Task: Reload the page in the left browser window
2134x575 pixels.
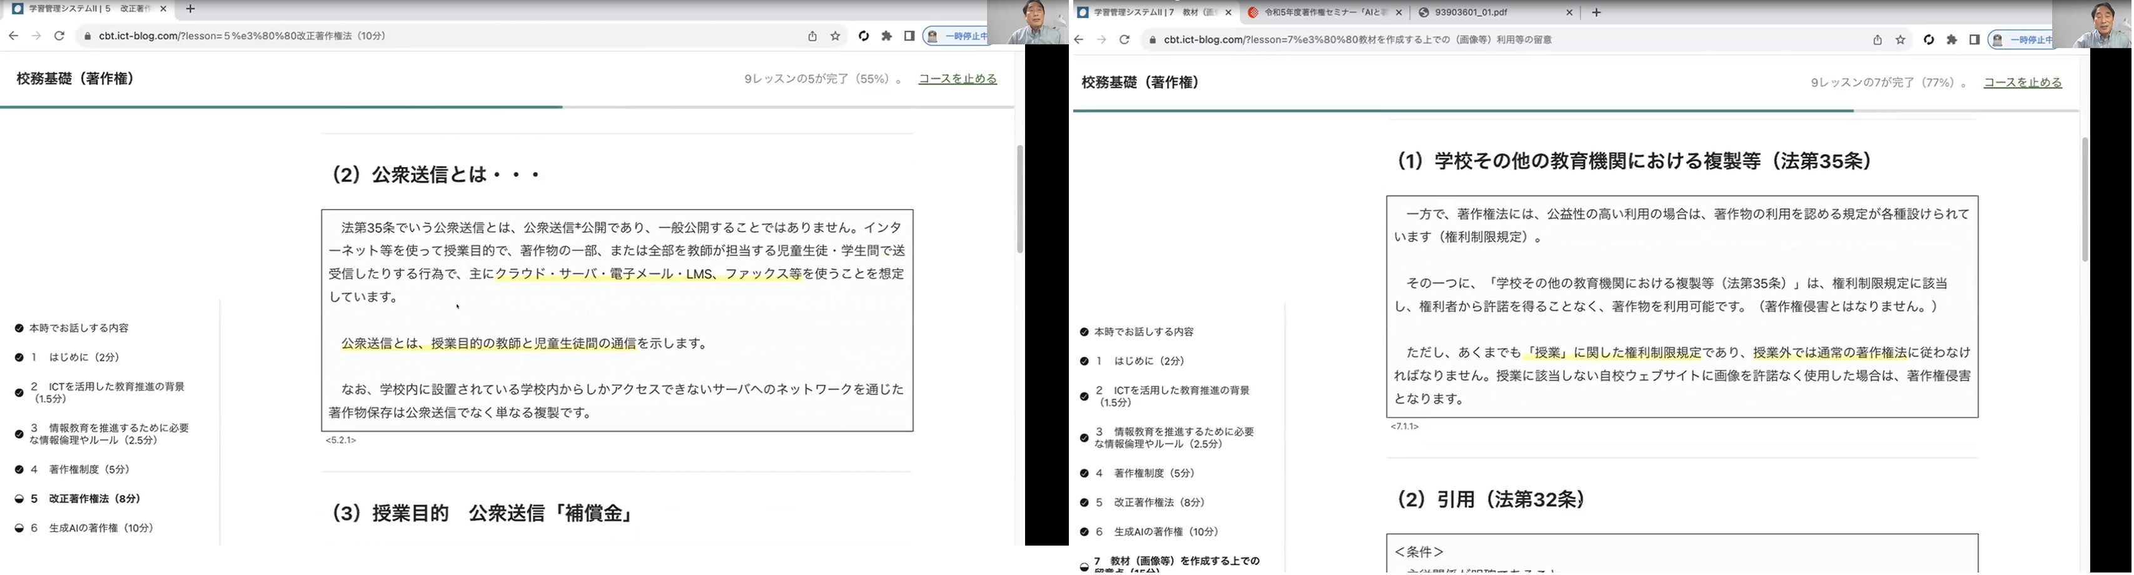Action: pyautogui.click(x=59, y=36)
